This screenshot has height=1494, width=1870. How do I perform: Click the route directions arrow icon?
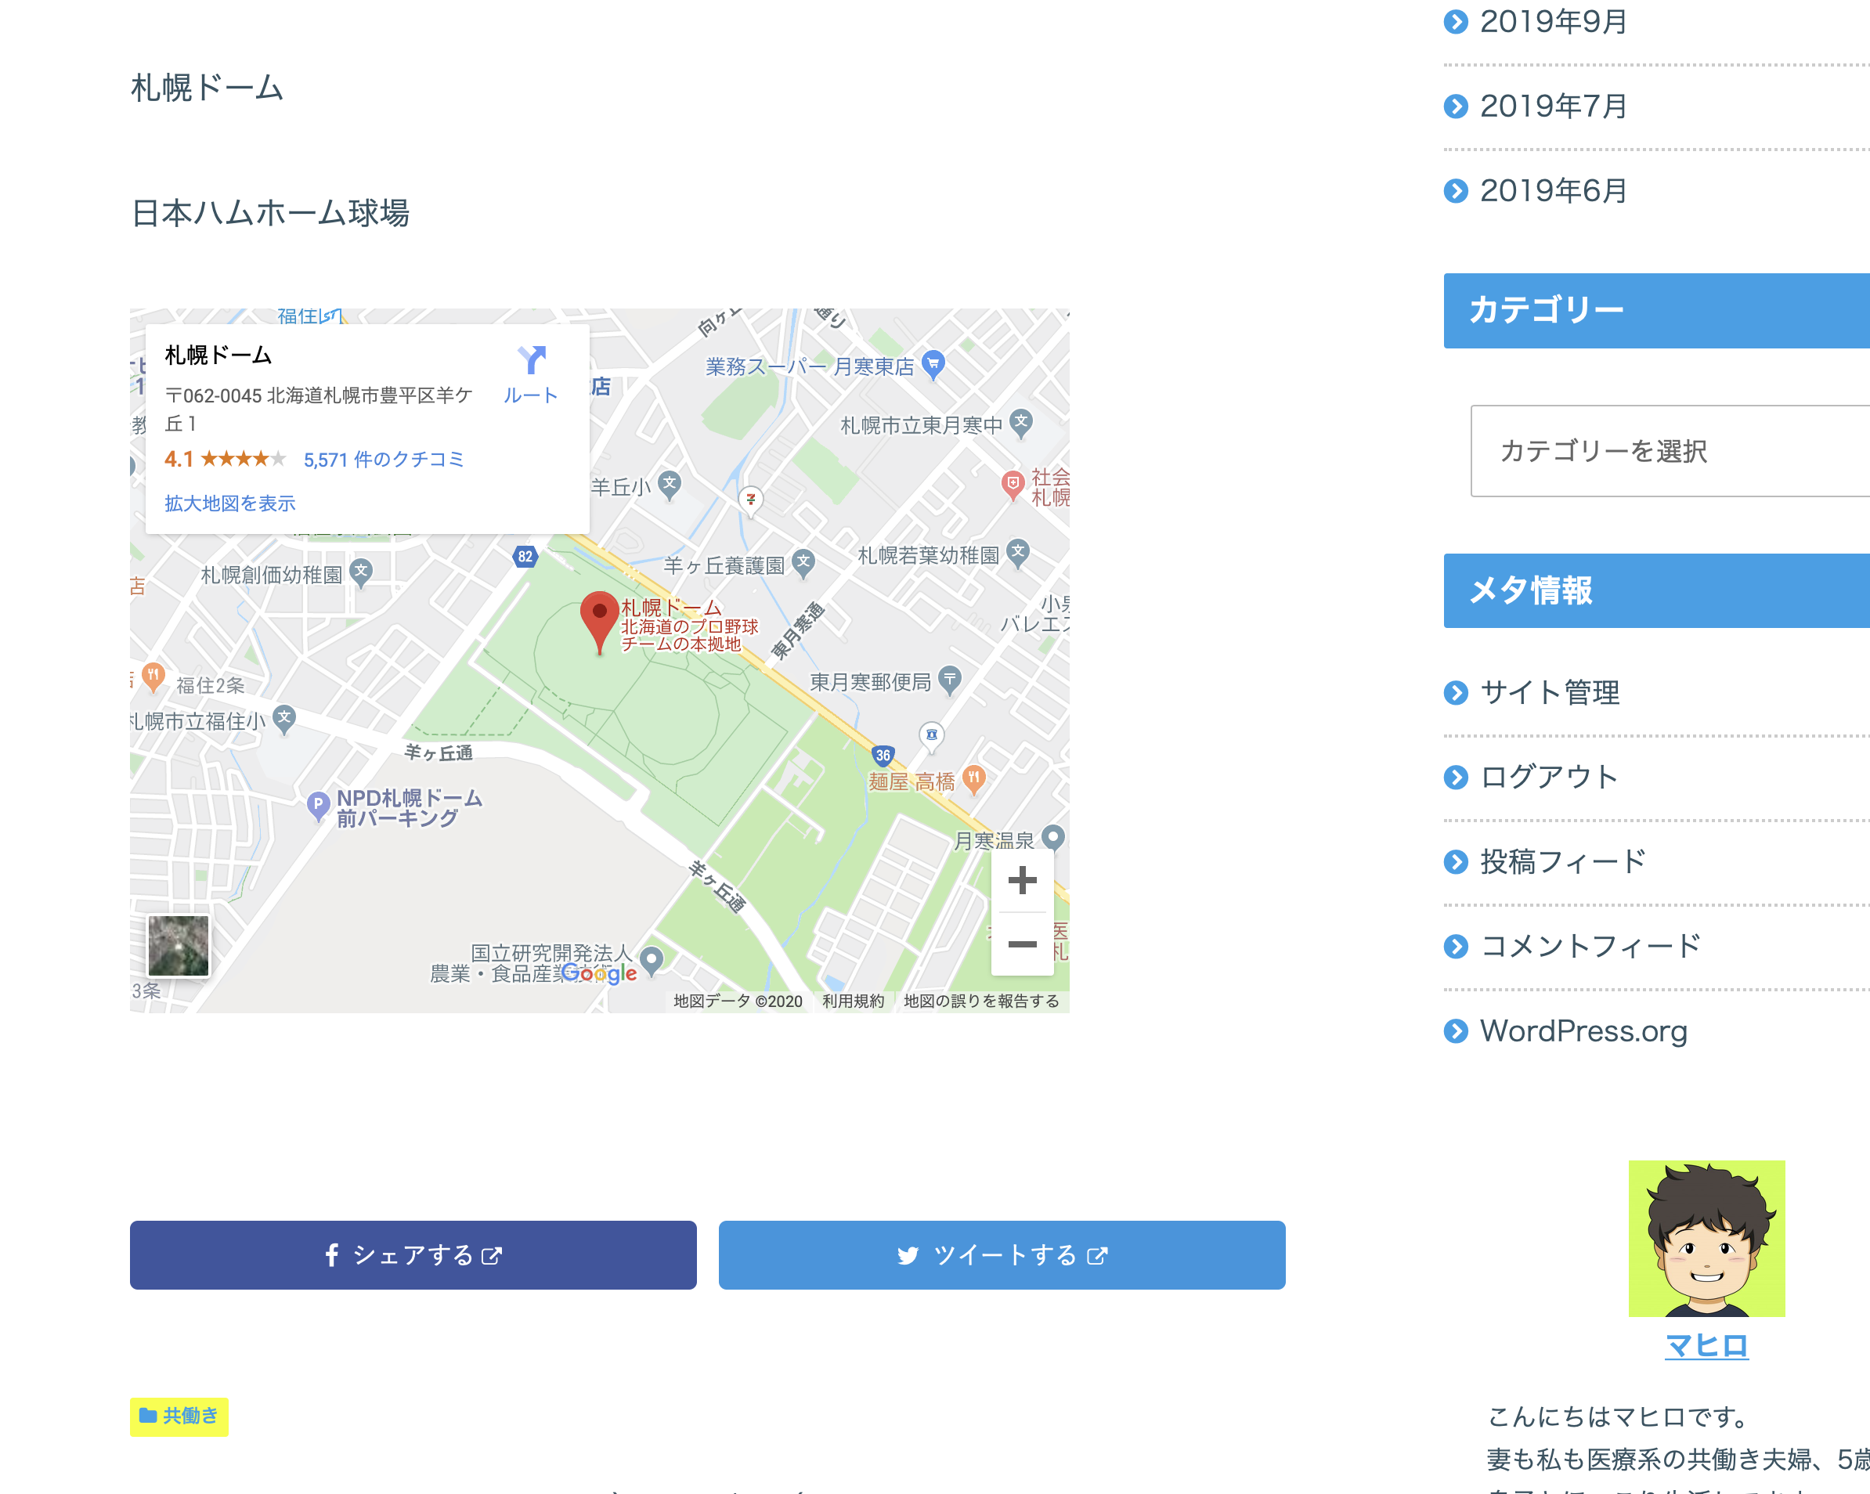click(532, 360)
